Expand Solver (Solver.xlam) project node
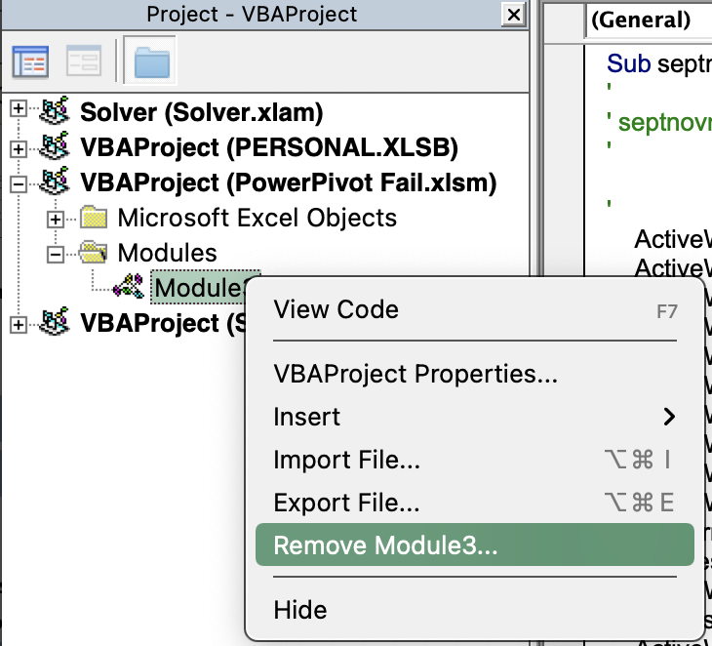This screenshot has height=646, width=712. click(19, 108)
